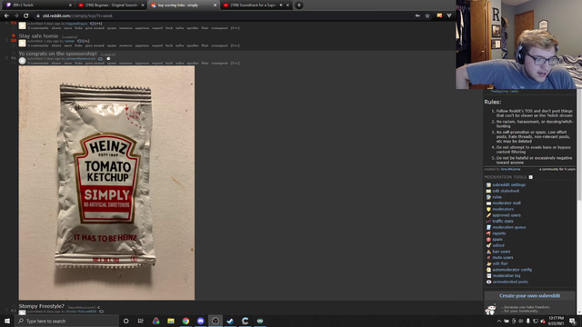Screen dimensions: 582x327
Task: Lock the sponsorship post
Action: click(x=169, y=64)
